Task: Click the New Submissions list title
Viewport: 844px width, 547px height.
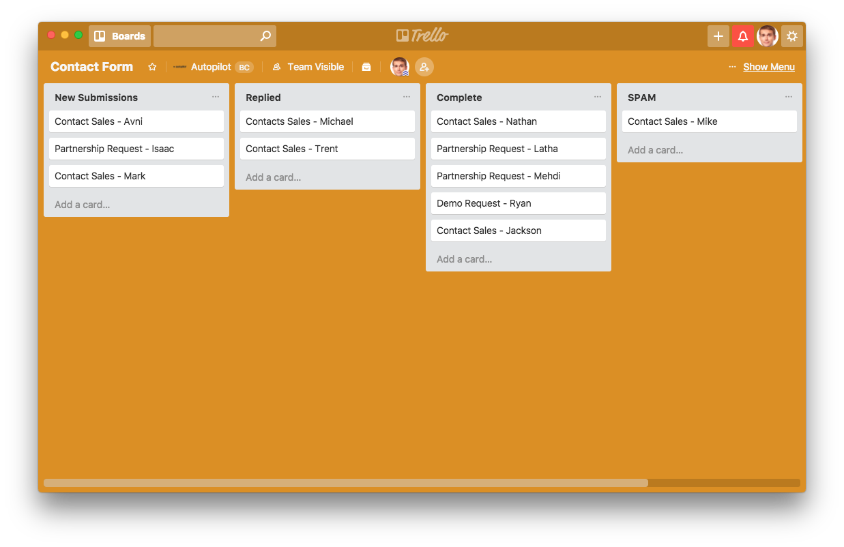Action: (x=96, y=98)
